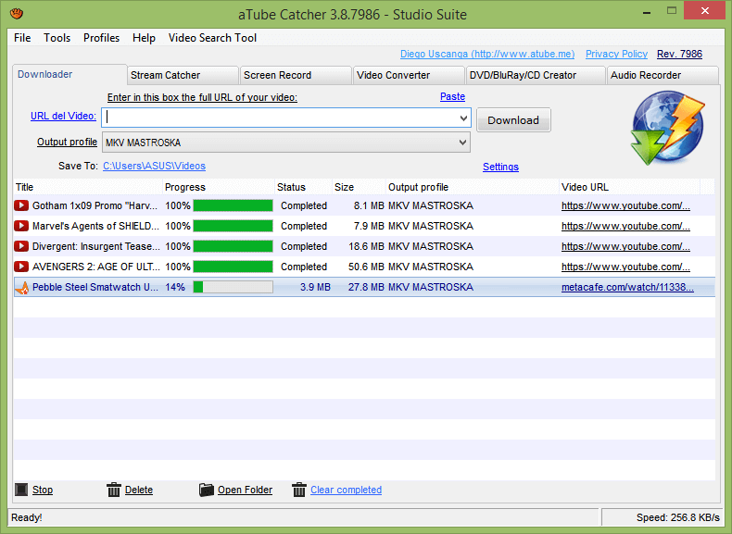Switch to the Screen Record tab

(x=296, y=75)
